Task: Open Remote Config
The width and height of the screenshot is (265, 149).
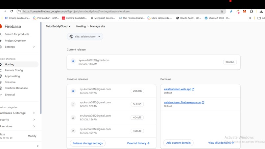Action: (14, 70)
